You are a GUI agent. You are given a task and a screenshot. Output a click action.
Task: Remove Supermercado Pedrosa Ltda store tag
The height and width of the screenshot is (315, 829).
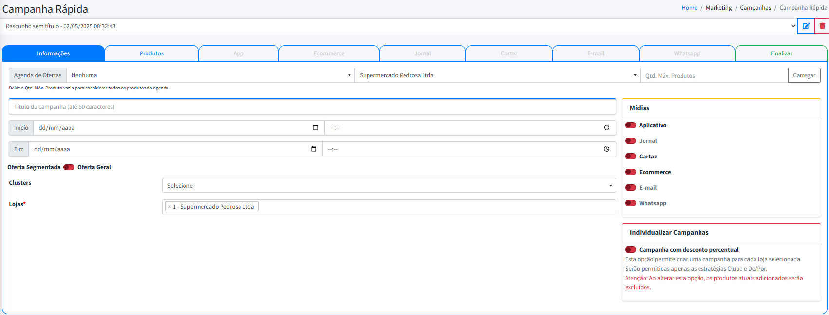click(x=169, y=207)
